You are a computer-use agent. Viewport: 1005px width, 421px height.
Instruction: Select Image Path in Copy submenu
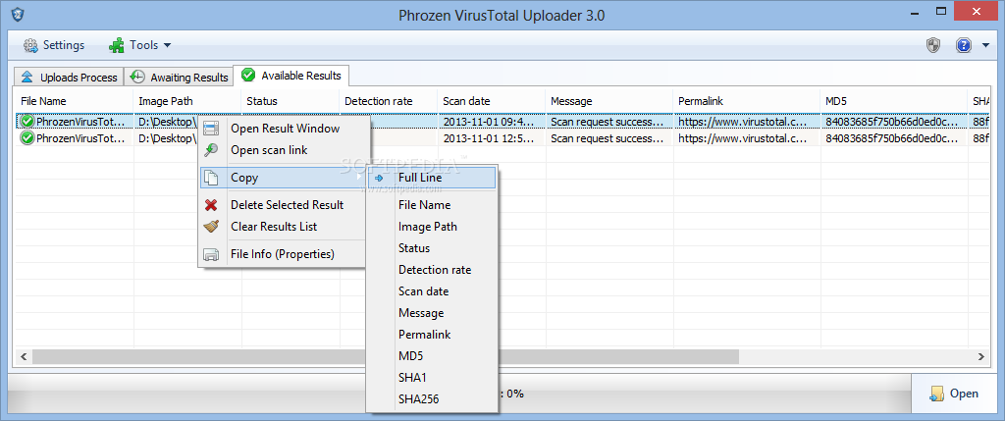pyautogui.click(x=432, y=226)
